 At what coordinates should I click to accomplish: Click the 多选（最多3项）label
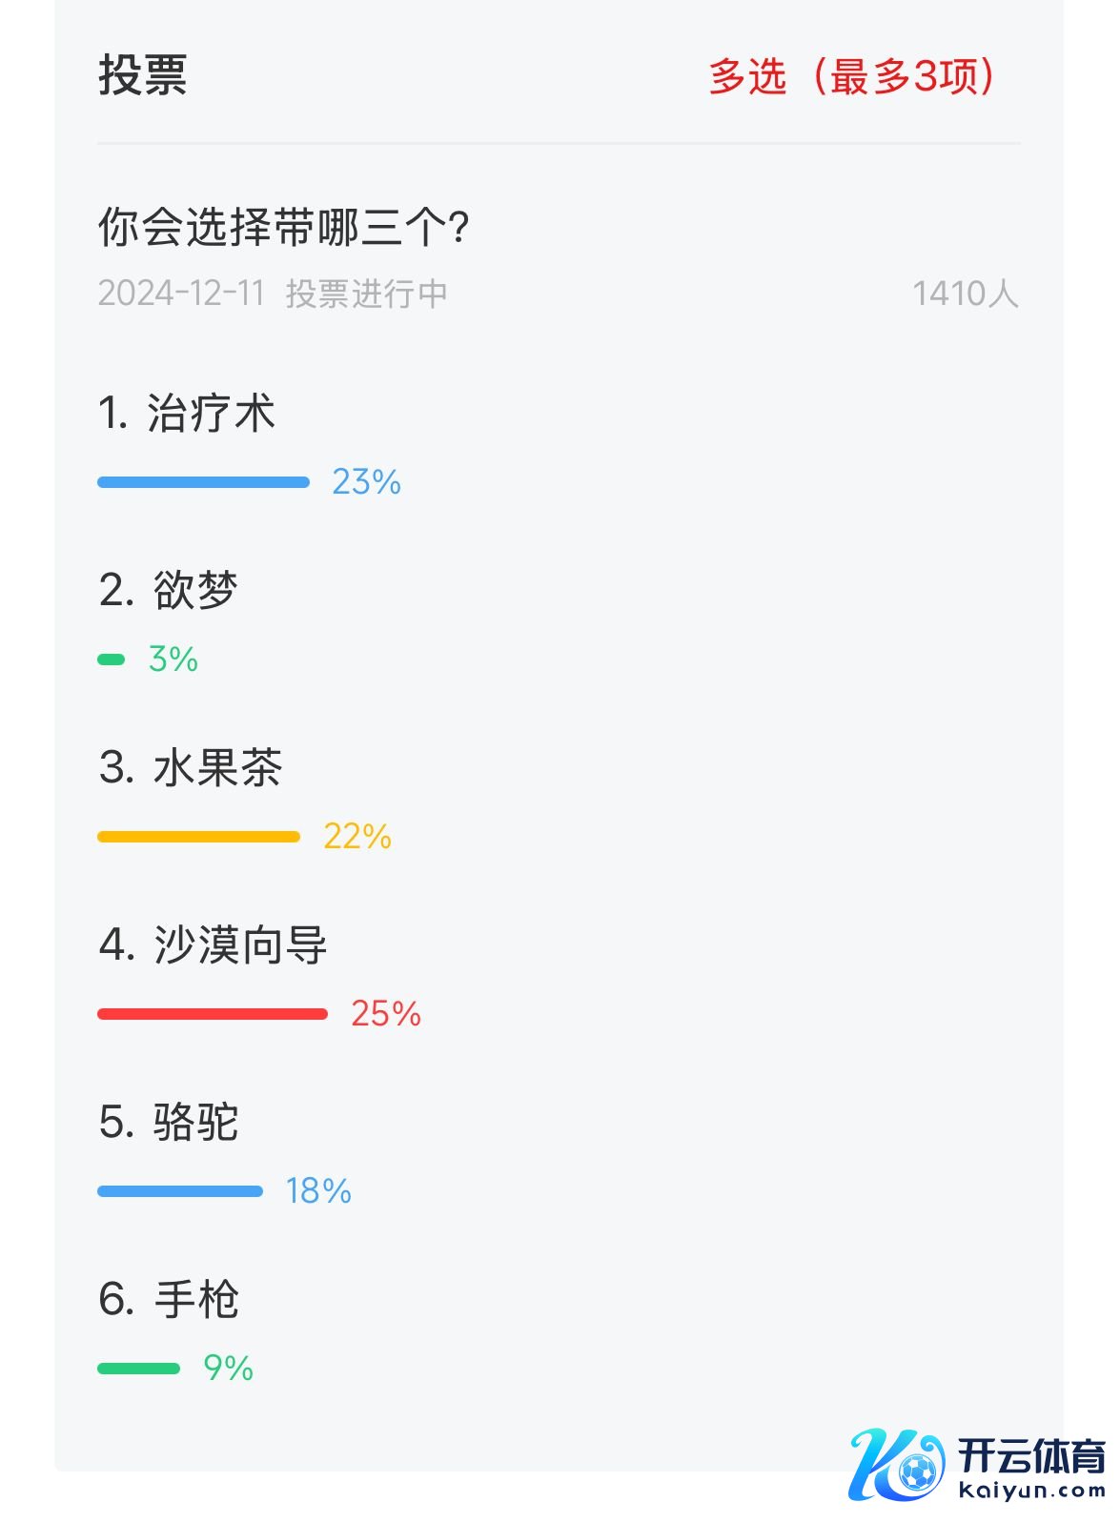(852, 76)
